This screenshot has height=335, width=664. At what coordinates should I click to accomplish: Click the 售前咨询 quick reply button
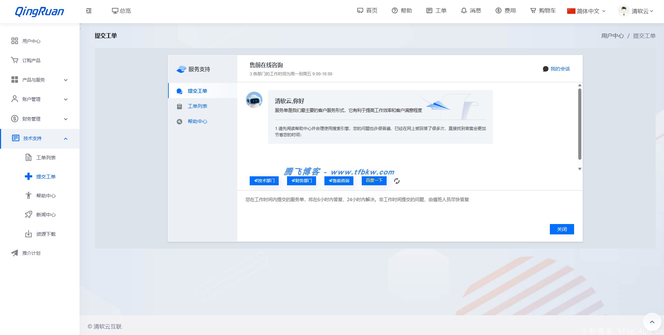click(339, 181)
